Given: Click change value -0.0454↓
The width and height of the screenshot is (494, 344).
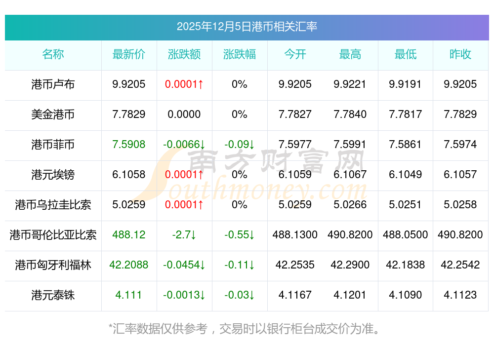Looking at the screenshot, I should [184, 265].
